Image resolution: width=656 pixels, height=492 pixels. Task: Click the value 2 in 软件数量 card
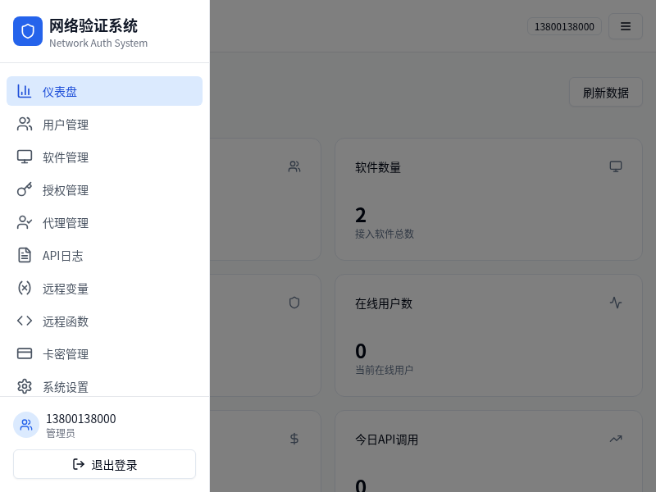(x=361, y=215)
